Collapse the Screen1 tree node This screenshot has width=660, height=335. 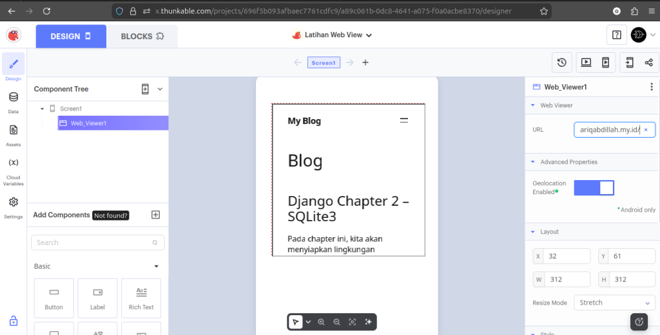pyautogui.click(x=42, y=109)
